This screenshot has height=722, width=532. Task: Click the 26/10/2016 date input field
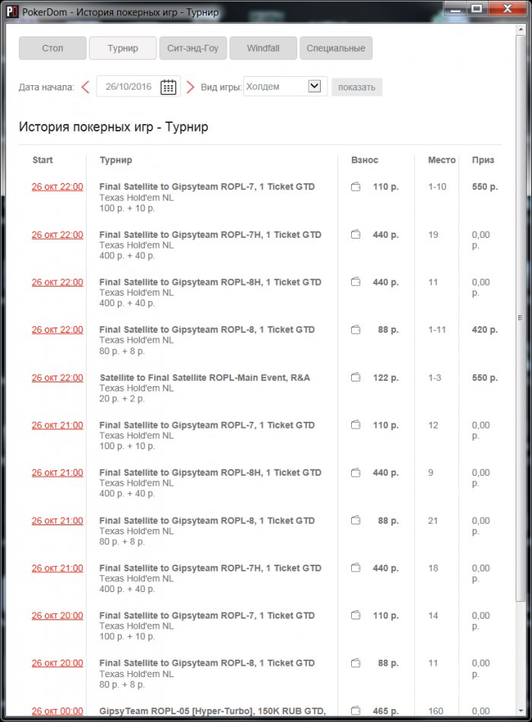(128, 87)
